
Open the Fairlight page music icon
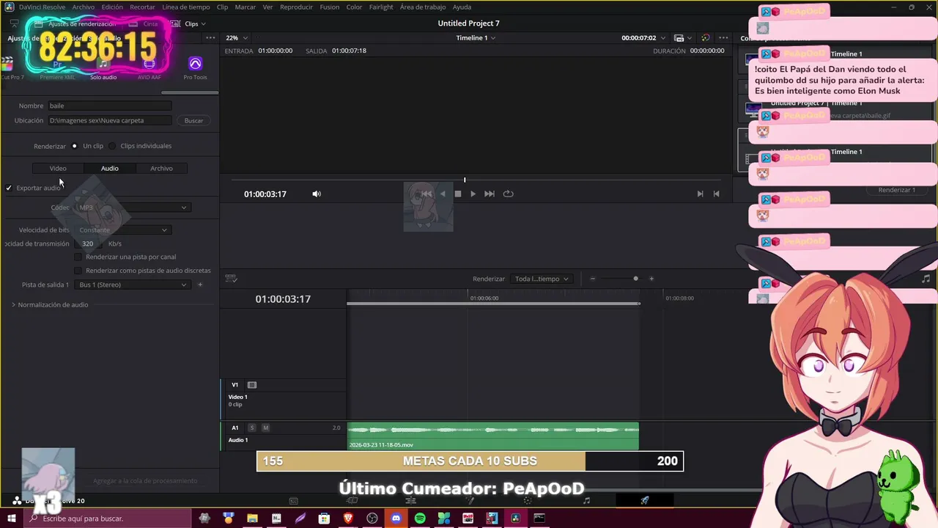pos(586,500)
